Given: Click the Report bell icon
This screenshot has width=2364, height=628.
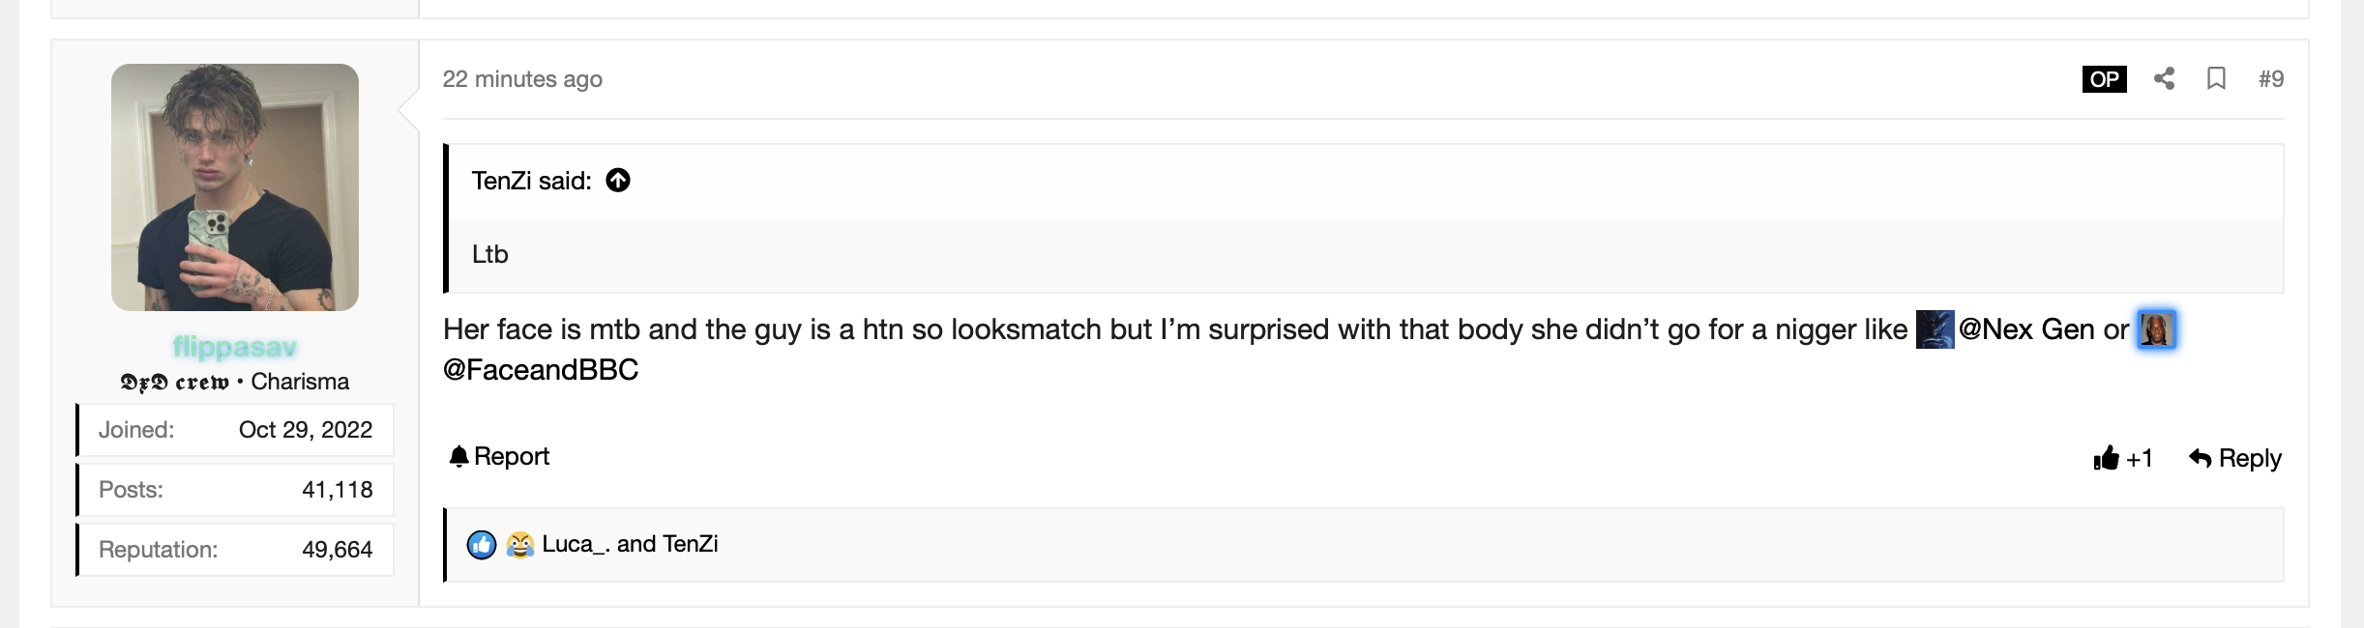Looking at the screenshot, I should 458,456.
